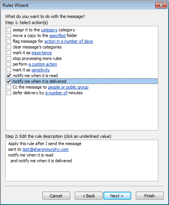Go to previous step with Back button
The image size is (169, 205).
(x=89, y=196)
